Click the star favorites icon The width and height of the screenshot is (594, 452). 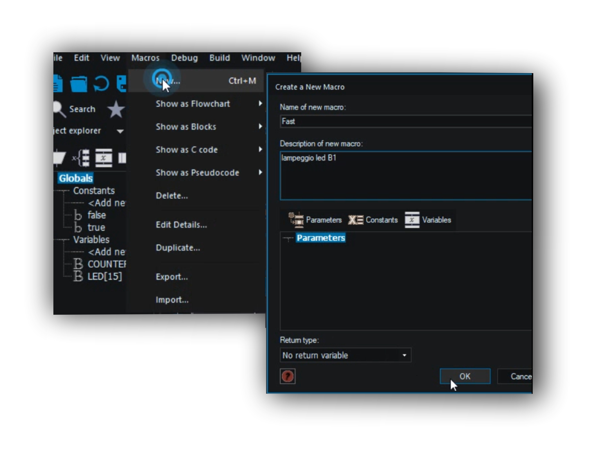pyautogui.click(x=116, y=109)
